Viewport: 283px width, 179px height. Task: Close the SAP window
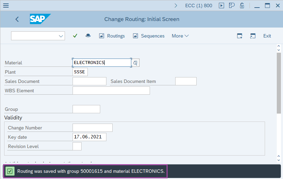[278, 6]
